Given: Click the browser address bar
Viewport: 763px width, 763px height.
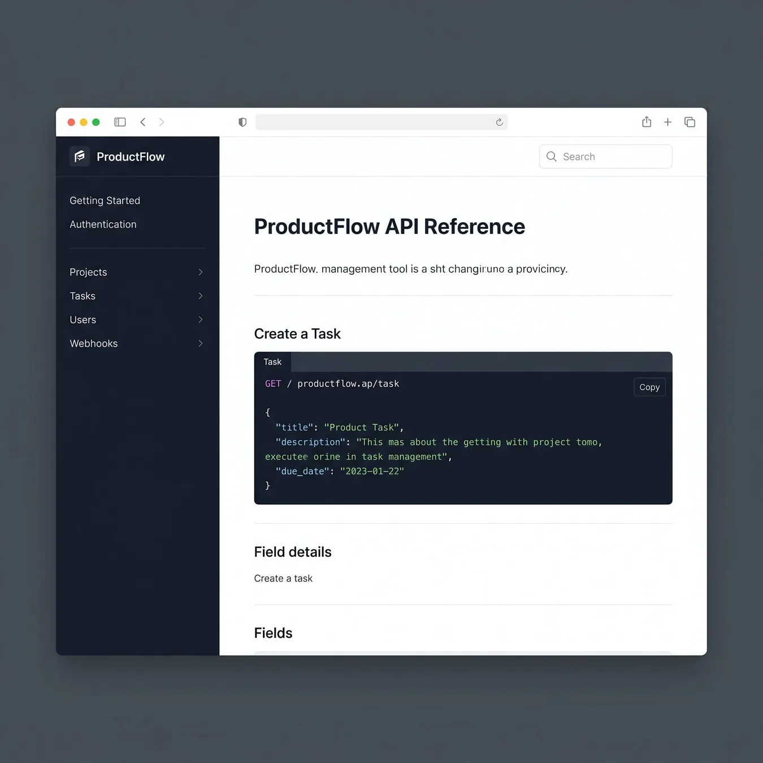Looking at the screenshot, I should (x=382, y=122).
